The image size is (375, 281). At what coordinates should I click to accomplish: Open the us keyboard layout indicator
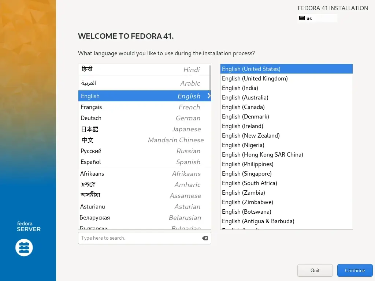[x=318, y=18]
